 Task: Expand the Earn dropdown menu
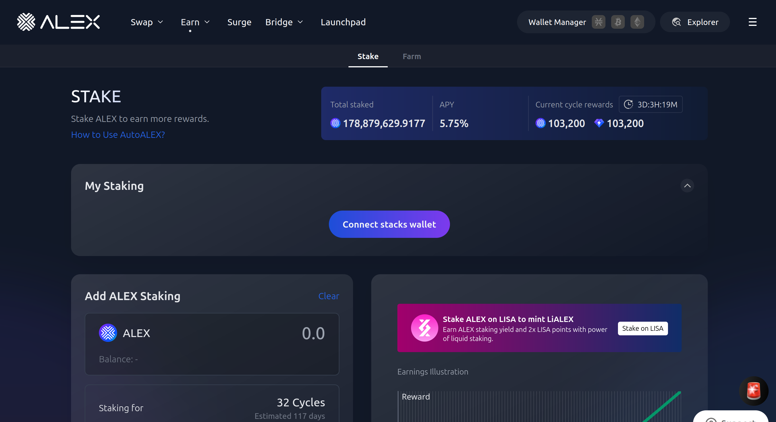195,22
